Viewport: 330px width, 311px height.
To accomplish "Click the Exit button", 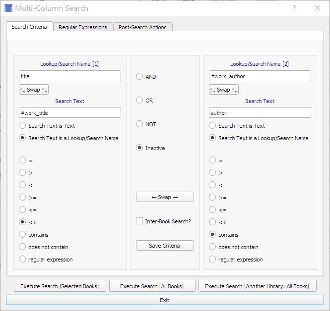I will (165, 300).
